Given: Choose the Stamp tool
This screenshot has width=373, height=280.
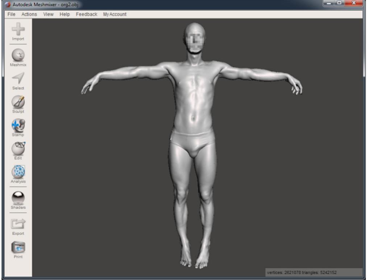Looking at the screenshot, I should [18, 128].
